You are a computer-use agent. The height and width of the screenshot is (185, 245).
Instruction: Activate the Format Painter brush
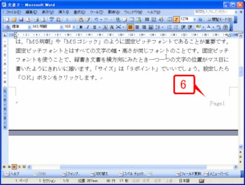click(x=88, y=20)
